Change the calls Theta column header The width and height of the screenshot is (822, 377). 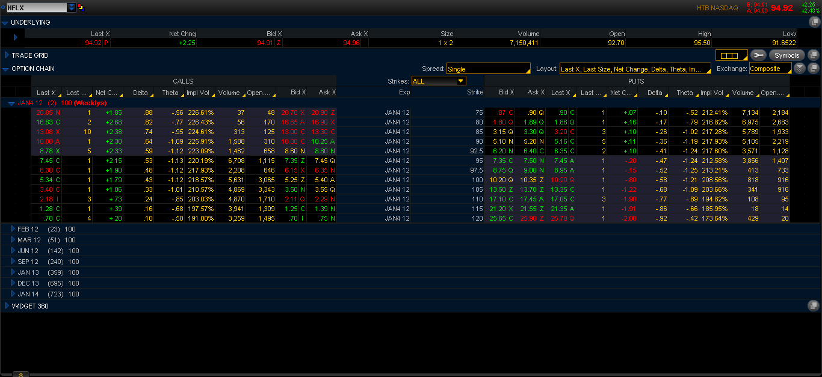click(169, 93)
